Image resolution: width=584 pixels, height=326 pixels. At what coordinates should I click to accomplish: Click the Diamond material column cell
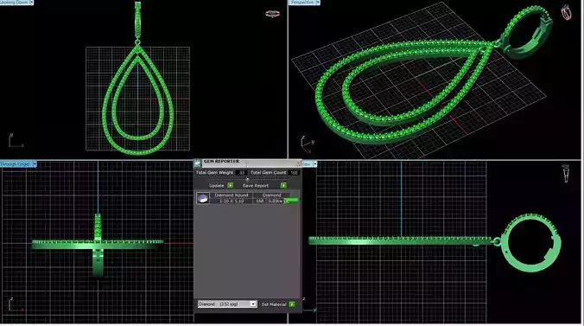[x=272, y=195]
